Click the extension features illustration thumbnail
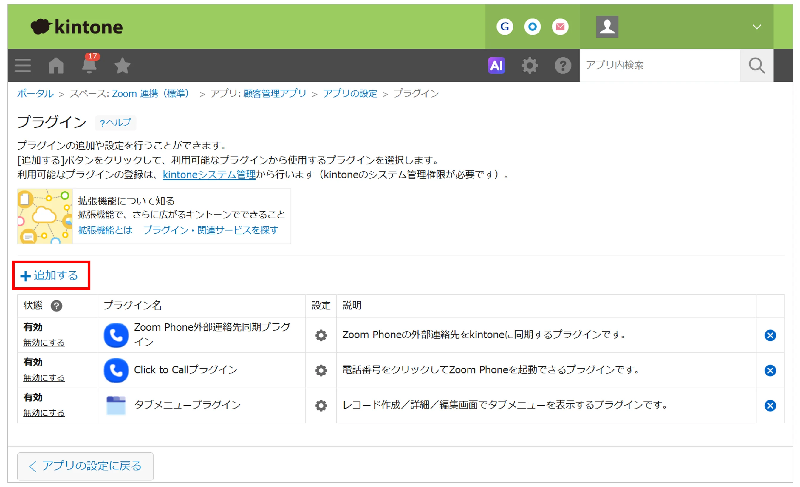This screenshot has height=487, width=800. click(x=45, y=216)
